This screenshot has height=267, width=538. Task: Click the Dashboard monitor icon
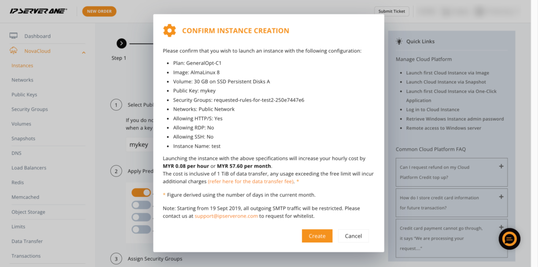coord(13,36)
